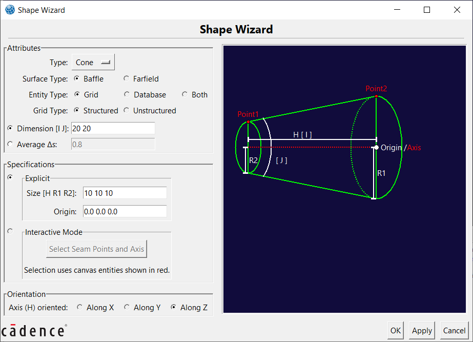Screen dimensions: 473x342
Task: Click the Origin coordinates field
Action: tap(125, 211)
